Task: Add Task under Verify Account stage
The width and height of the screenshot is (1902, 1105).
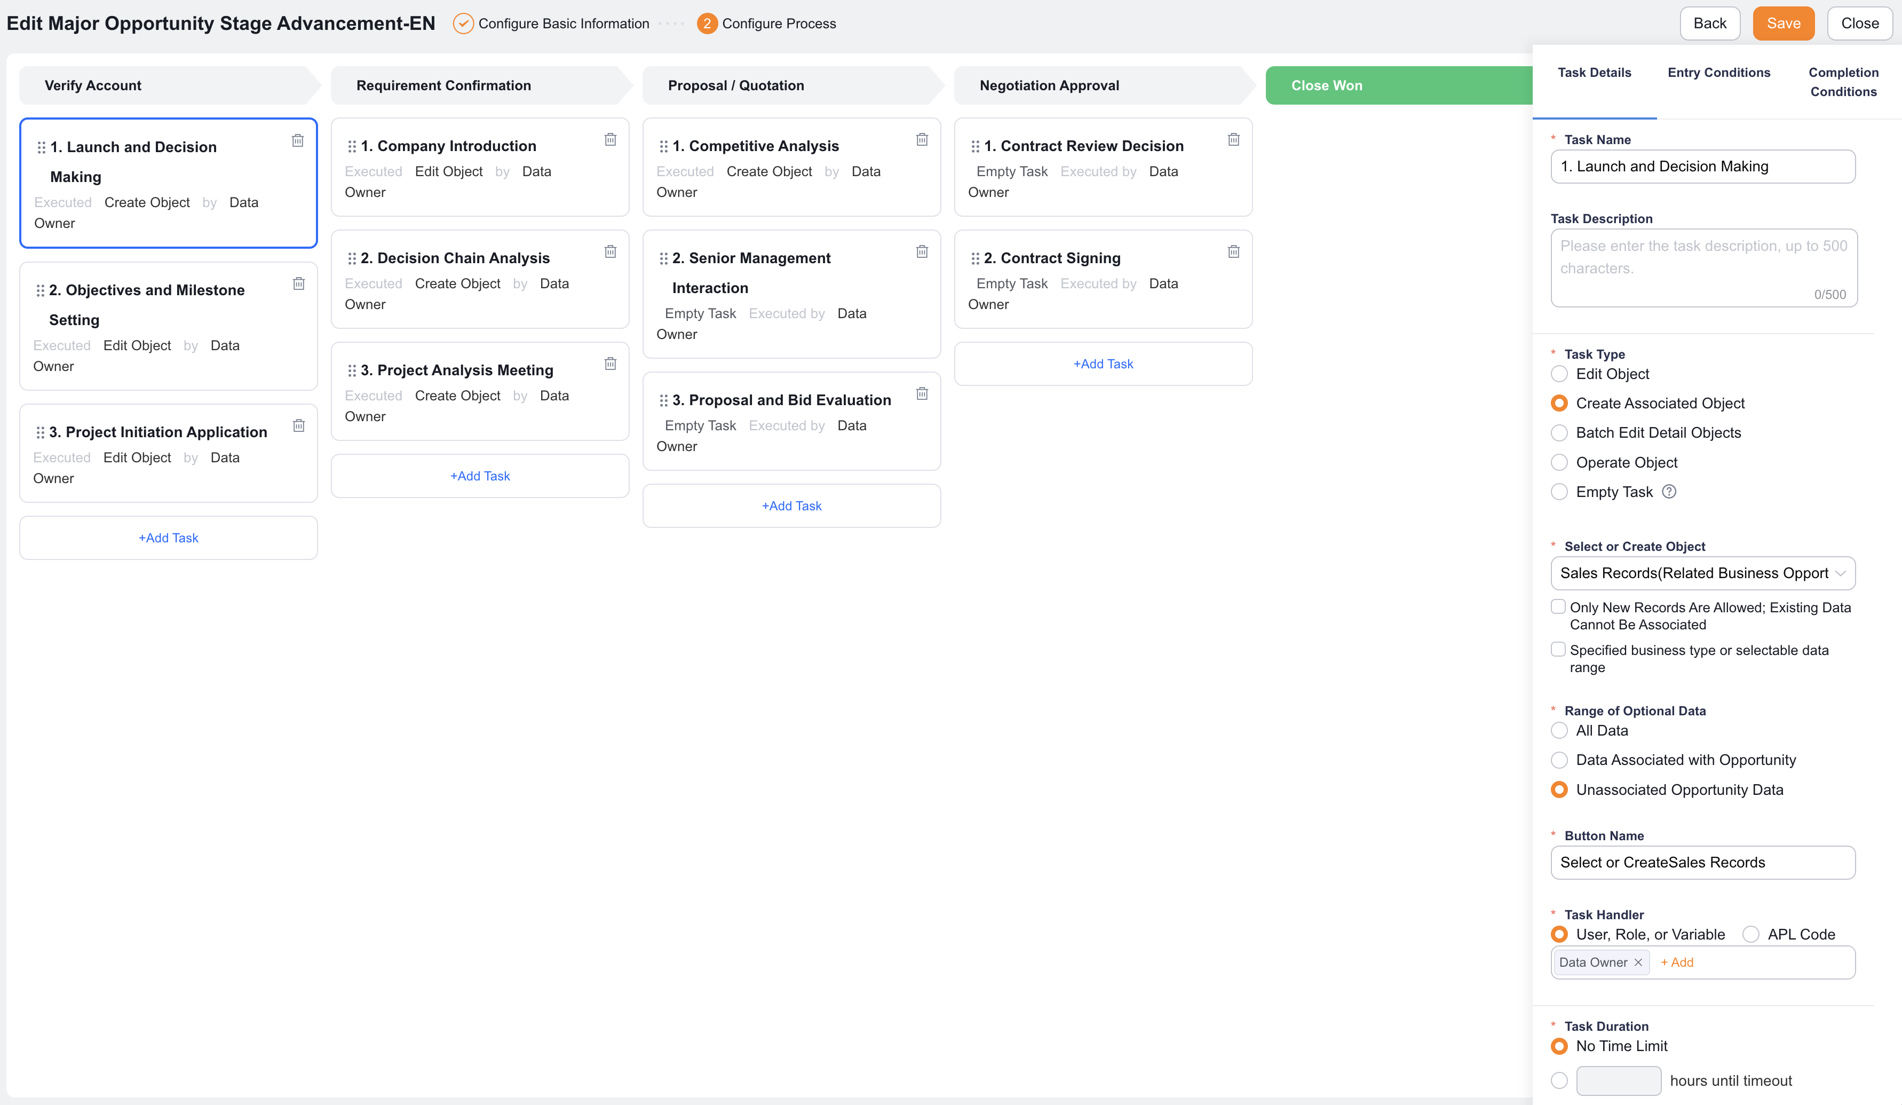Action: coord(168,538)
